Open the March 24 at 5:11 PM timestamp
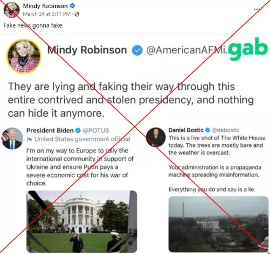Viewport: 270px width, 254px height. (x=47, y=14)
